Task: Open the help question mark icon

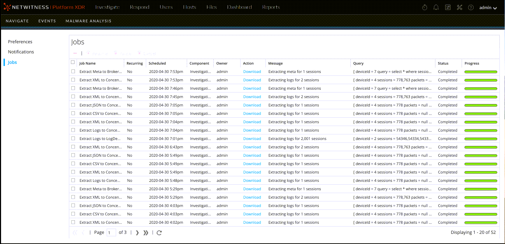Action: click(471, 7)
